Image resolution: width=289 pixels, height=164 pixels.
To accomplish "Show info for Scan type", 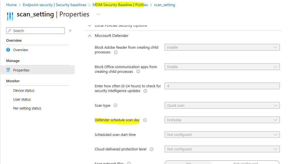I will [x=115, y=105].
